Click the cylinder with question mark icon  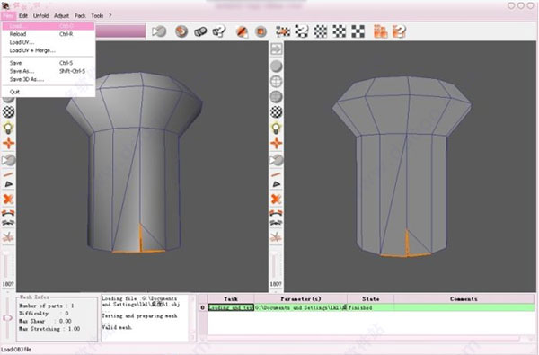click(x=219, y=31)
